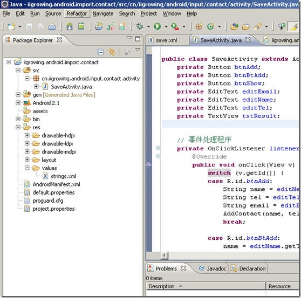The width and height of the screenshot is (301, 298).
Task: Collapse the src folder node
Action: (18, 70)
